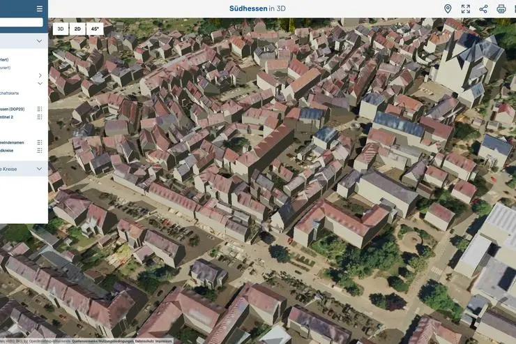Collapse the down chevron above the Landschaftskarte entry
516x344 pixels.
(x=40, y=84)
